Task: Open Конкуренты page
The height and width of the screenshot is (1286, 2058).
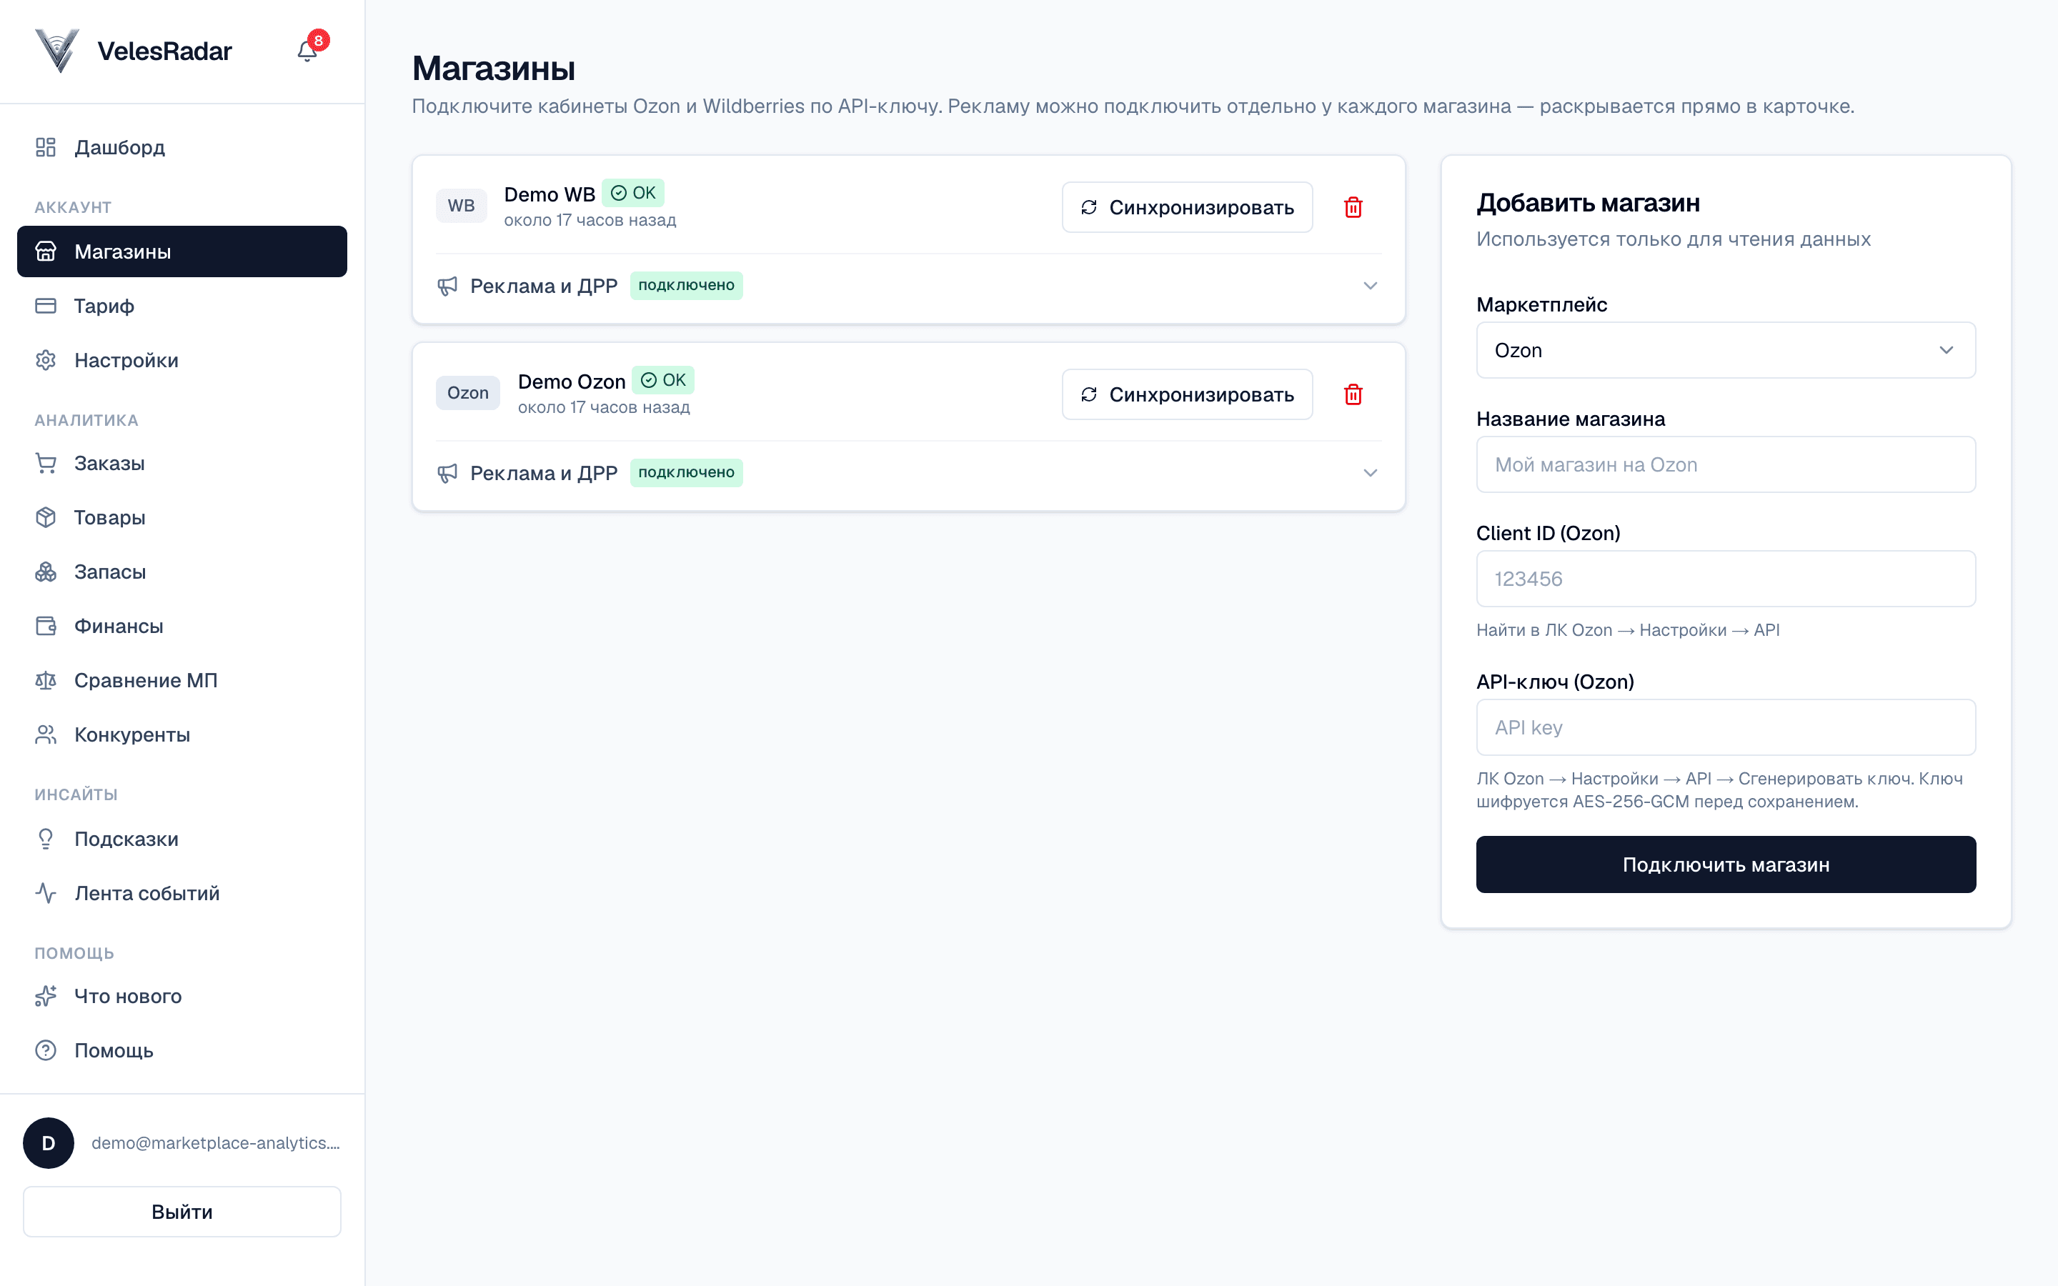Action: click(182, 735)
